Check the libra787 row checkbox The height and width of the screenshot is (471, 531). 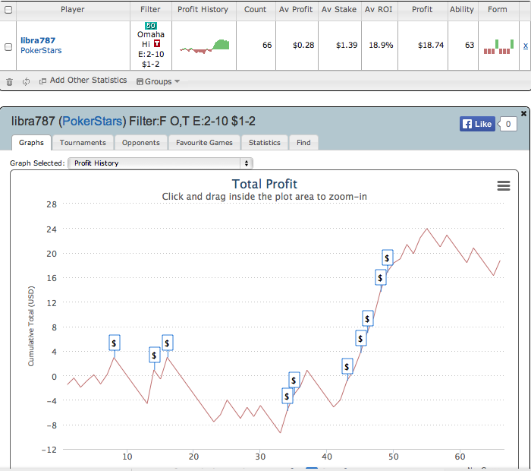tap(8, 46)
